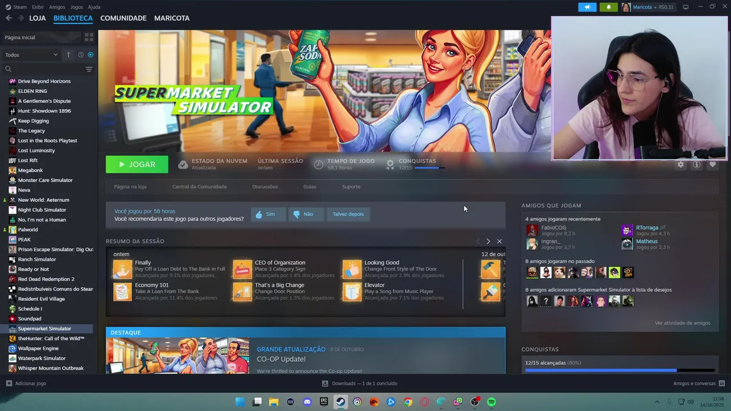The width and height of the screenshot is (731, 411).
Task: Go to the Comunidade section
Action: coord(123,18)
